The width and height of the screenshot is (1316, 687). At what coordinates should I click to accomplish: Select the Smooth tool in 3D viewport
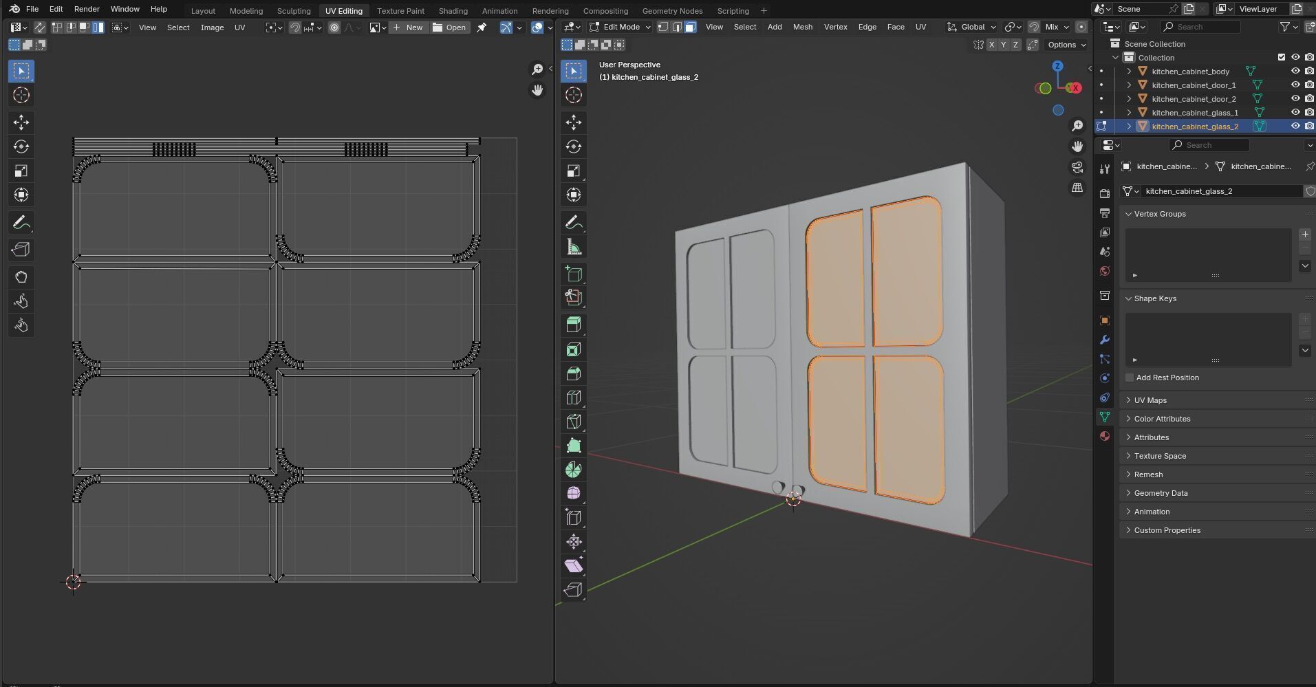coord(574,494)
